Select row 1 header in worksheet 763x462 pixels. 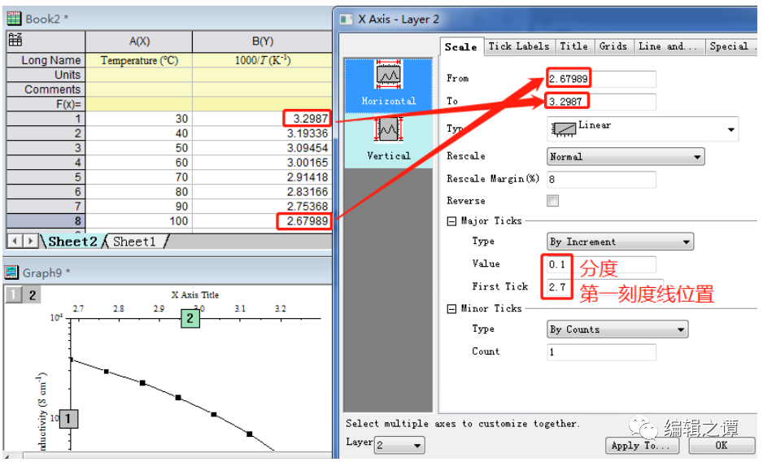point(46,119)
